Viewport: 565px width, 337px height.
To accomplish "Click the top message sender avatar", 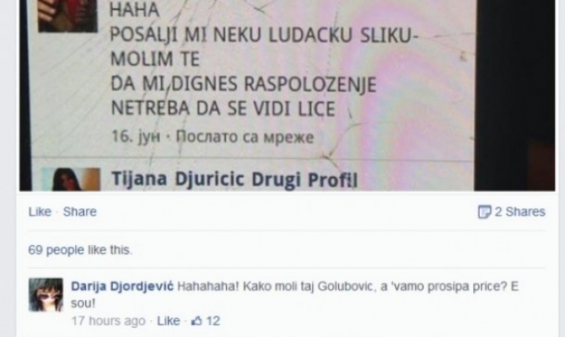I will click(x=67, y=16).
